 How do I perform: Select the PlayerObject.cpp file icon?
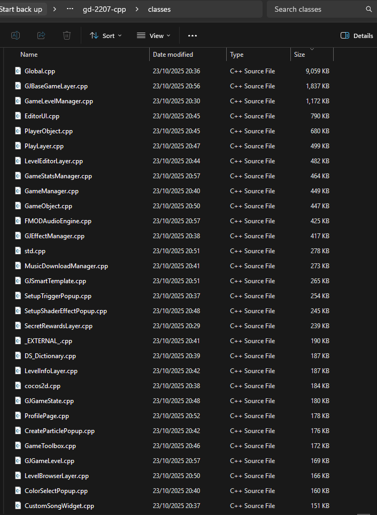tap(18, 131)
